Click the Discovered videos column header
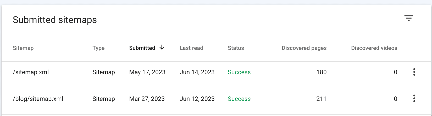Viewport: 432px width, 116px height. click(x=374, y=48)
